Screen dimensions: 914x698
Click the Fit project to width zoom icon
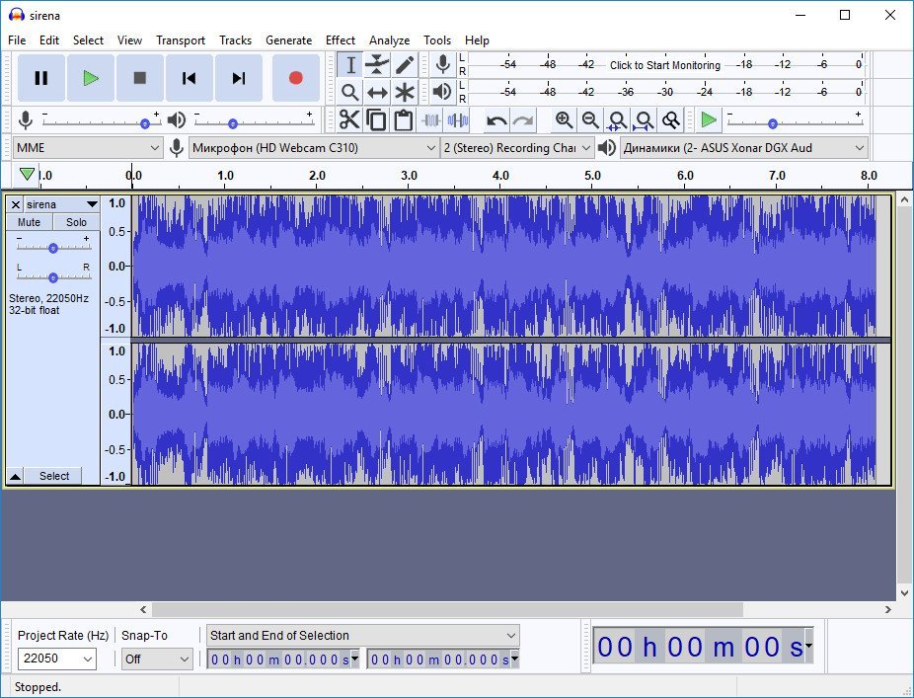pos(644,120)
